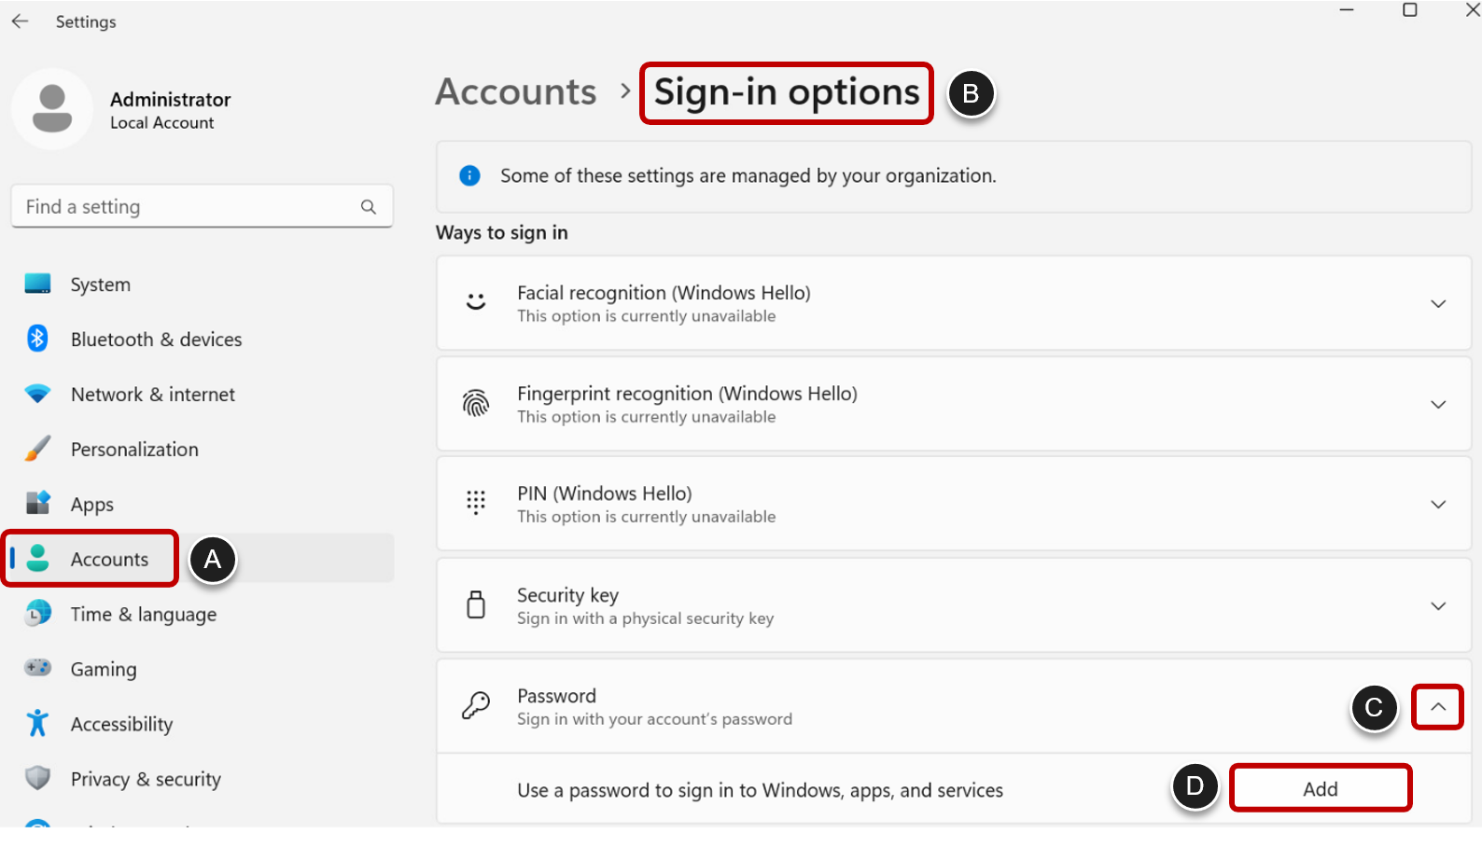Viewport: 1482px width, 847px height.
Task: Click the Password key icon
Action: tap(476, 705)
